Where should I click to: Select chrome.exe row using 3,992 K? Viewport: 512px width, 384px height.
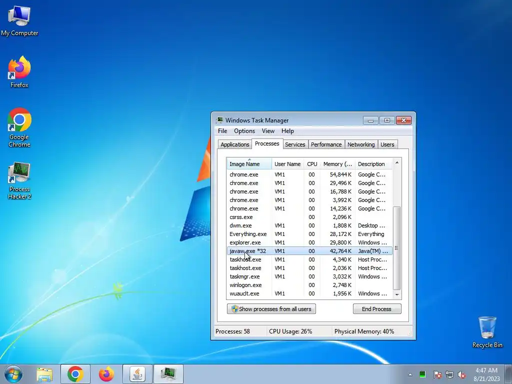pyautogui.click(x=309, y=200)
